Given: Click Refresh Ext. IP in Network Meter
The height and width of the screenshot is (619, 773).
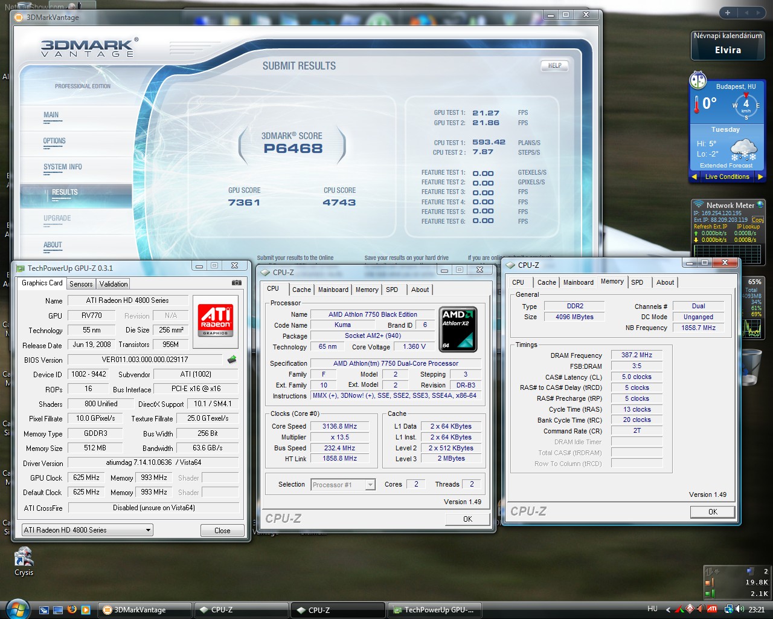Looking at the screenshot, I should (x=710, y=227).
